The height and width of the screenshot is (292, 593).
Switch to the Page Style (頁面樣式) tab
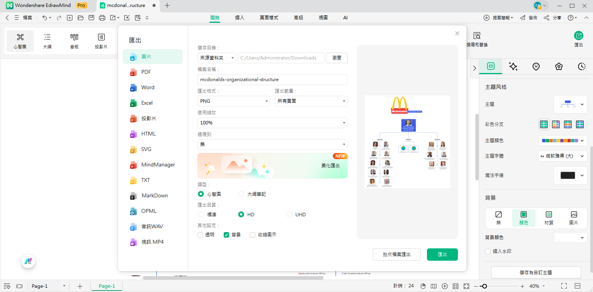(x=269, y=18)
